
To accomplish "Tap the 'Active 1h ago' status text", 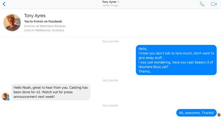I will pos(110,6).
